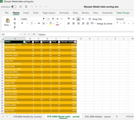Open the Gold column filter arrow
Screen dimensions: 134x122
pos(33,42)
